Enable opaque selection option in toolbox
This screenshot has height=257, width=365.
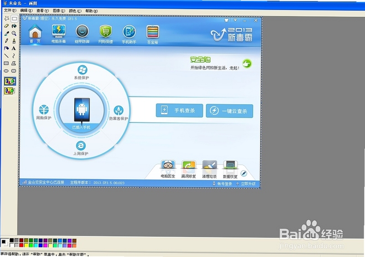[10, 81]
